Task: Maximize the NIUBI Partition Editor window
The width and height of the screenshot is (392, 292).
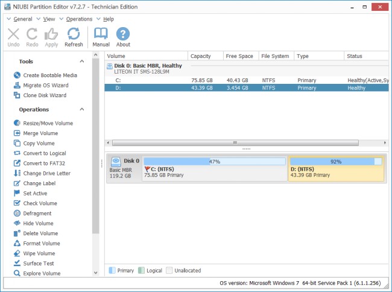Action: tap(365, 7)
